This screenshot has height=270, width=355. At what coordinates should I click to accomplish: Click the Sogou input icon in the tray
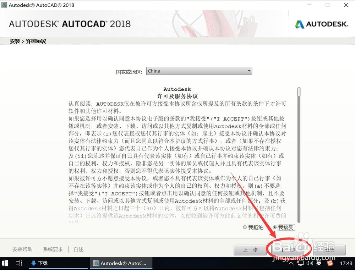tap(330, 264)
